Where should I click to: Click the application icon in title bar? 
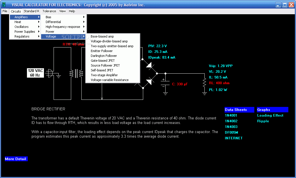[x=4, y=5]
